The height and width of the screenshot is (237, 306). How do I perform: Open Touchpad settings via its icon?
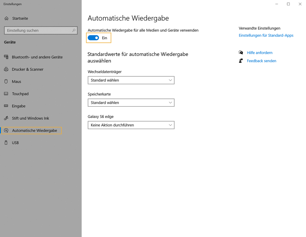(6, 94)
